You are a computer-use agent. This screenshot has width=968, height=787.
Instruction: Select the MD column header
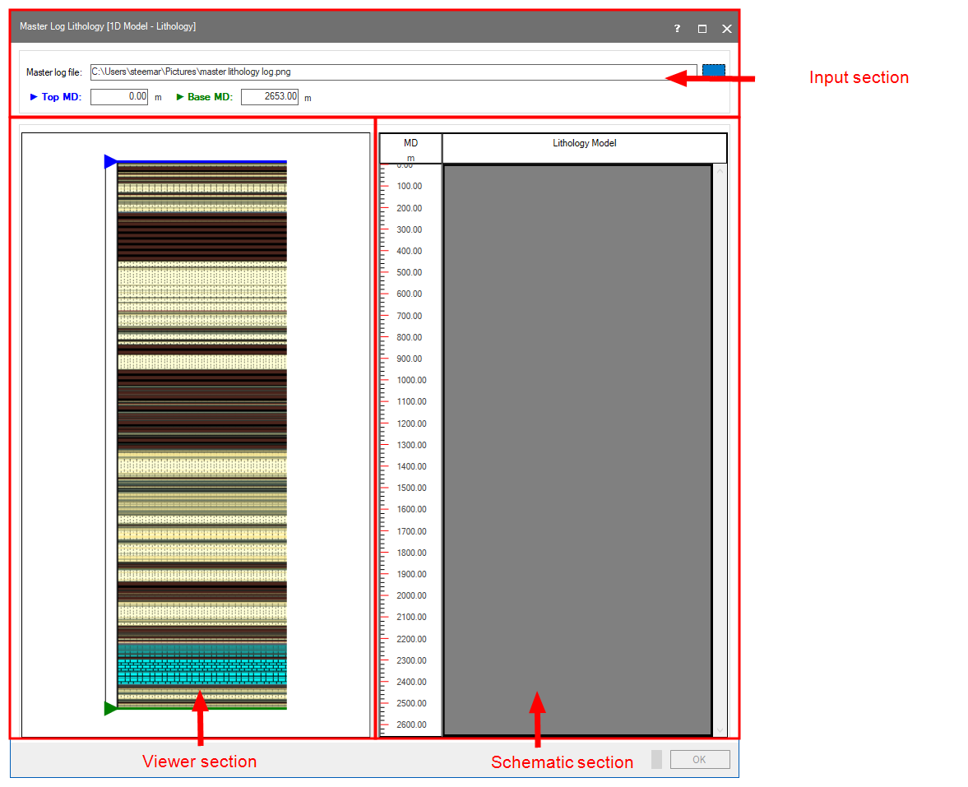tap(410, 148)
